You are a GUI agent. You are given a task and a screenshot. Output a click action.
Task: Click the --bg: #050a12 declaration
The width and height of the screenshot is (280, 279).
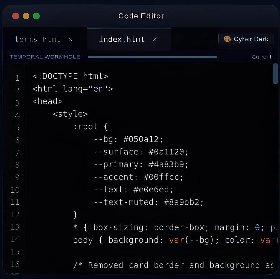point(129,139)
